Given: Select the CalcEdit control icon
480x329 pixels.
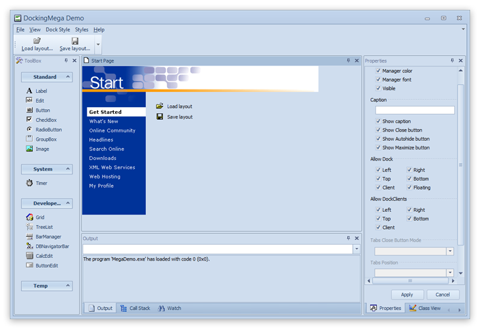Looking at the screenshot, I should (30, 255).
